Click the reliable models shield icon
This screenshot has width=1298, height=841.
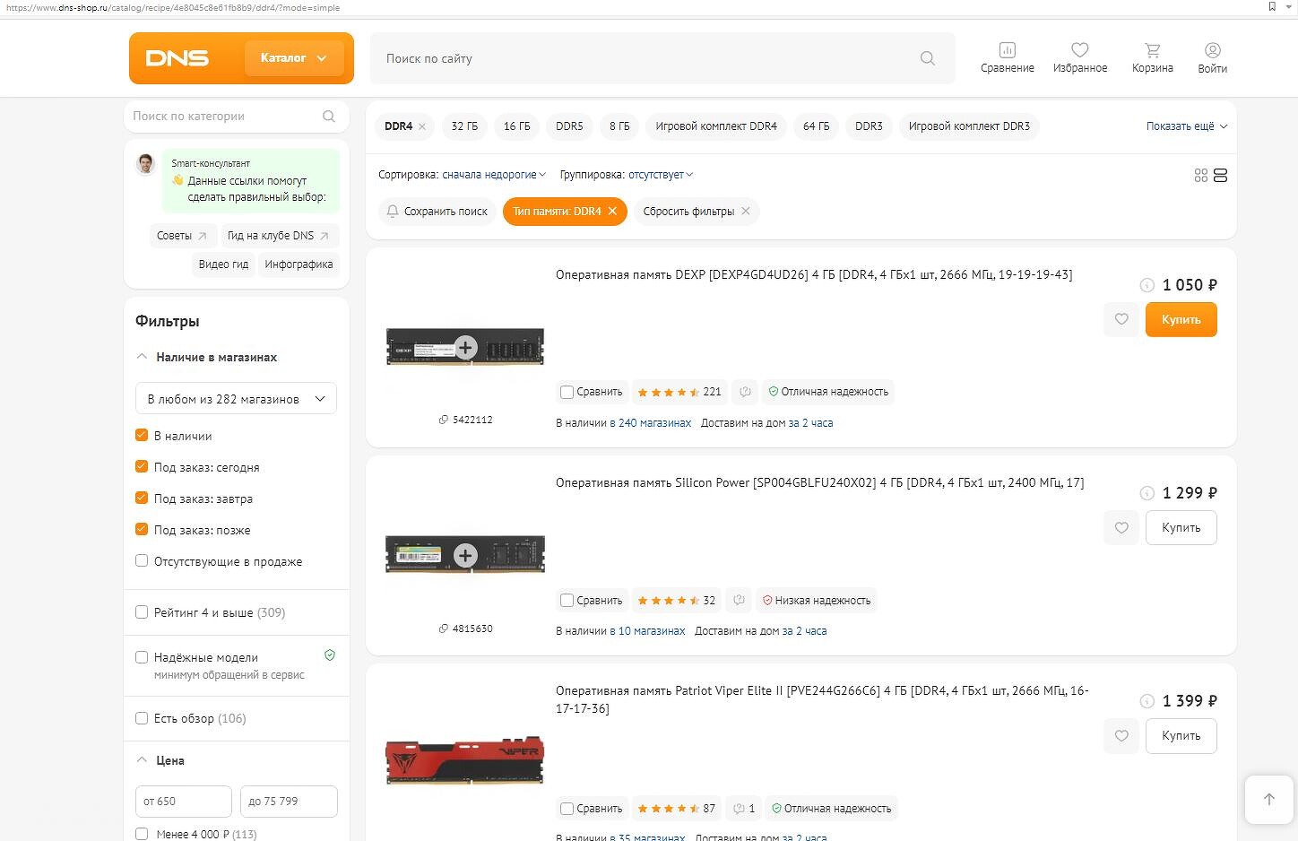point(330,655)
